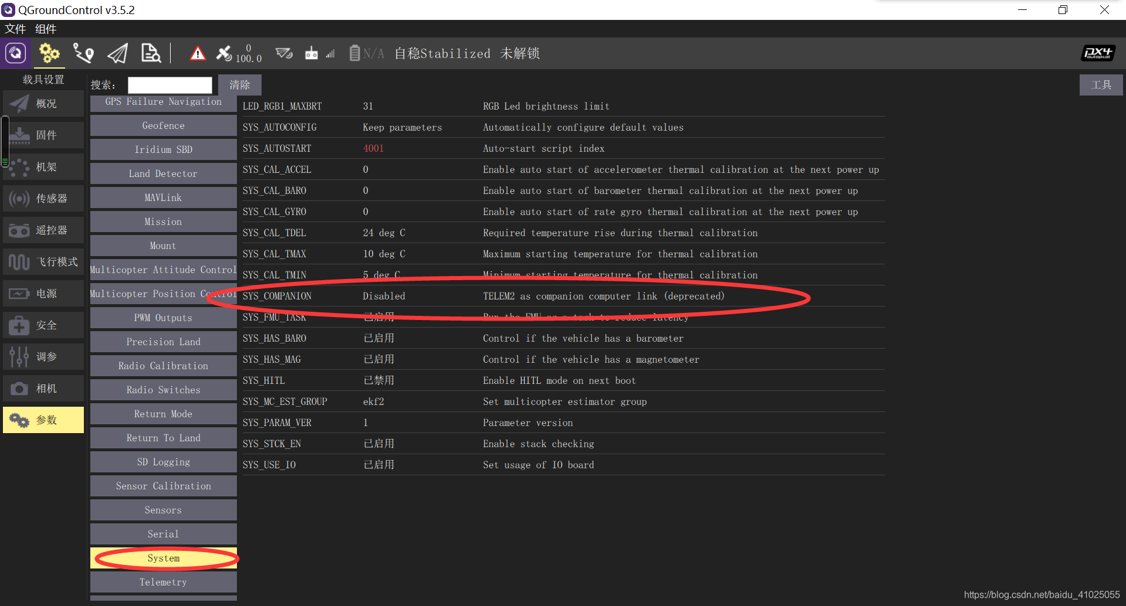Select Radio Calibration parameter group
Viewport: 1126px width, 606px height.
tap(164, 366)
